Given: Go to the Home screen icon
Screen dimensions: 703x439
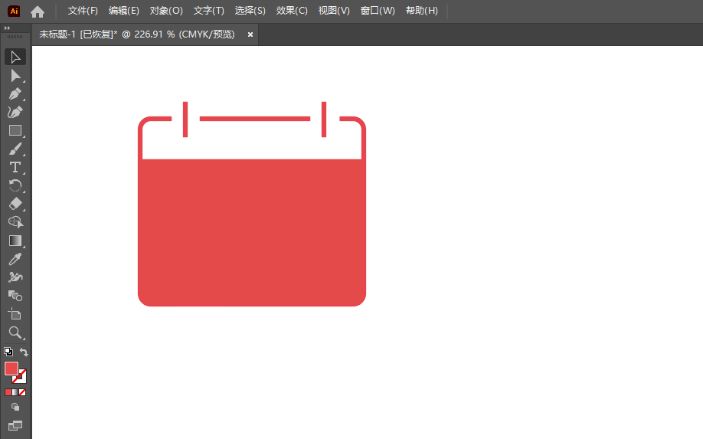Looking at the screenshot, I should tap(38, 11).
